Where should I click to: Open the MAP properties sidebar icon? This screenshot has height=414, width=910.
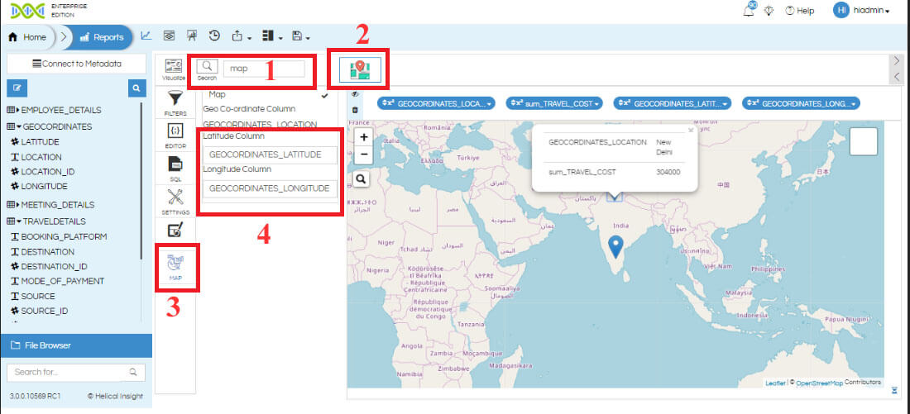coord(176,268)
